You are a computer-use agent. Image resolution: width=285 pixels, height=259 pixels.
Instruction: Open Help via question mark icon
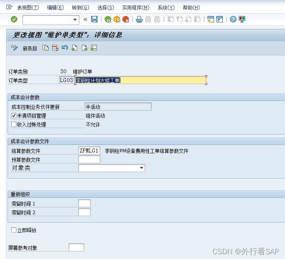(x=233, y=19)
